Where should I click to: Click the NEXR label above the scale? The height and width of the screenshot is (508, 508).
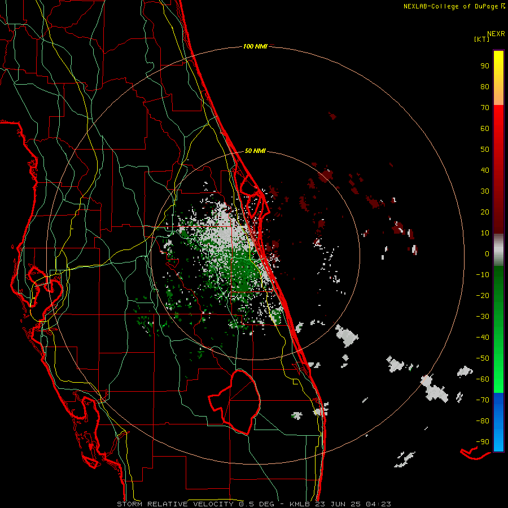click(x=496, y=34)
